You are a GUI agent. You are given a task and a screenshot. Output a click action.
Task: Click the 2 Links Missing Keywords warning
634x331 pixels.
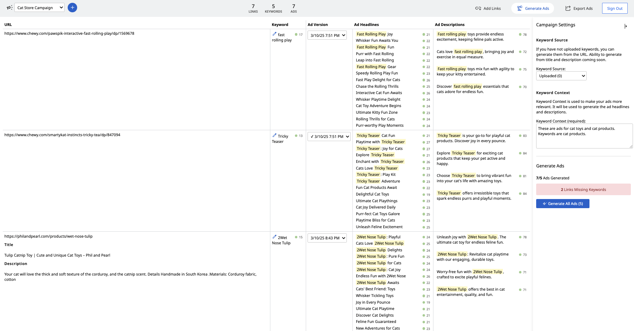[x=583, y=190]
